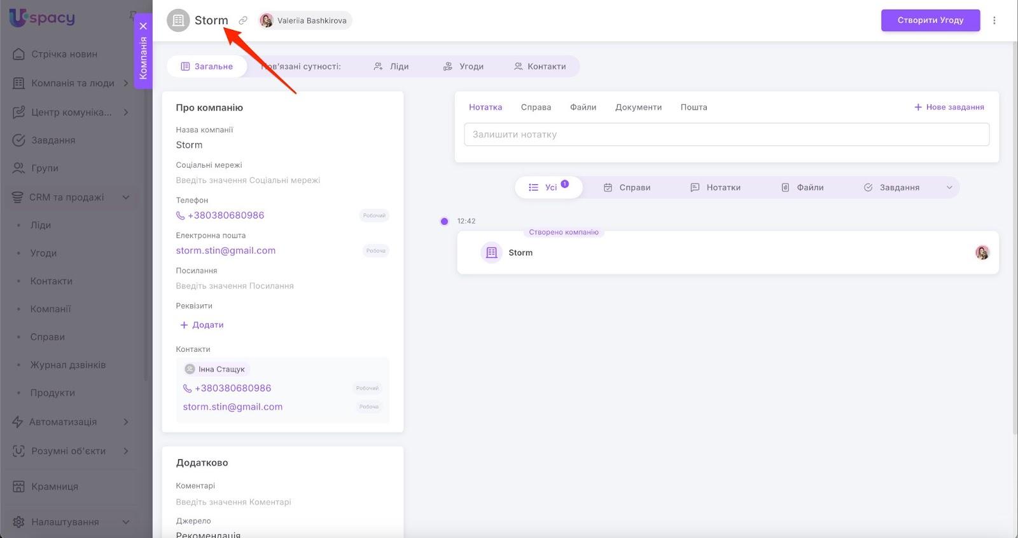
Task: Click the Залишити нотатку input field
Action: point(726,135)
